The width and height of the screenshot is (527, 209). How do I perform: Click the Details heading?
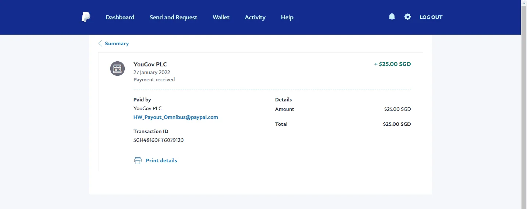[284, 100]
